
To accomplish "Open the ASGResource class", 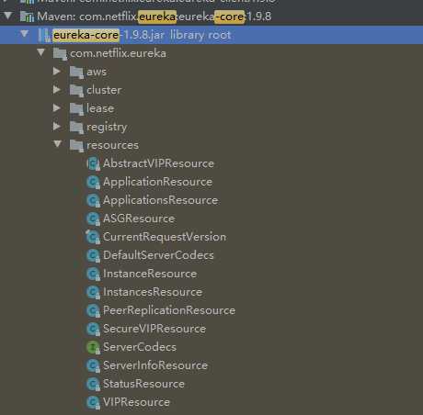I will (x=139, y=219).
